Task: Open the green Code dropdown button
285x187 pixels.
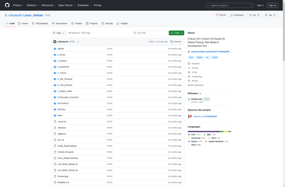Action: point(176,33)
